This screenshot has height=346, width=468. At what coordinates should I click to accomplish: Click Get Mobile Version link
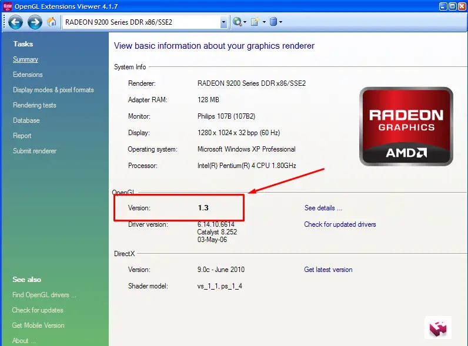(38, 325)
